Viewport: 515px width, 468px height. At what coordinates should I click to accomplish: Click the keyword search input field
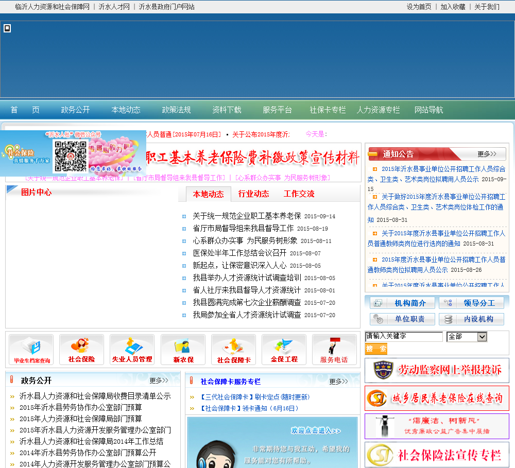click(x=404, y=336)
